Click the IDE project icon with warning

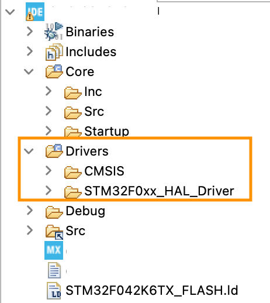[x=35, y=12]
